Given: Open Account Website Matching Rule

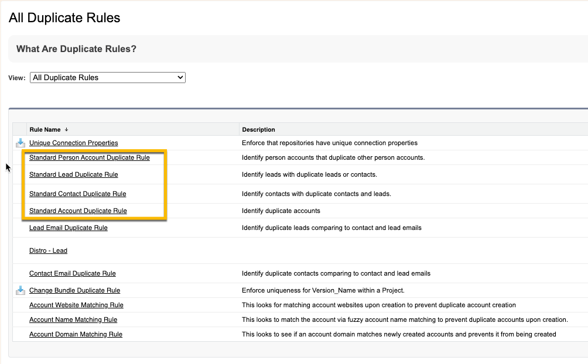Looking at the screenshot, I should tap(76, 305).
